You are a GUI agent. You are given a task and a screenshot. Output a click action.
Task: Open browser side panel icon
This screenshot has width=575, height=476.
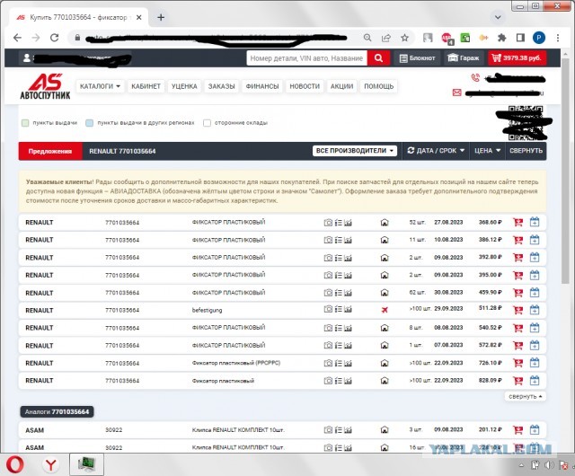(520, 38)
